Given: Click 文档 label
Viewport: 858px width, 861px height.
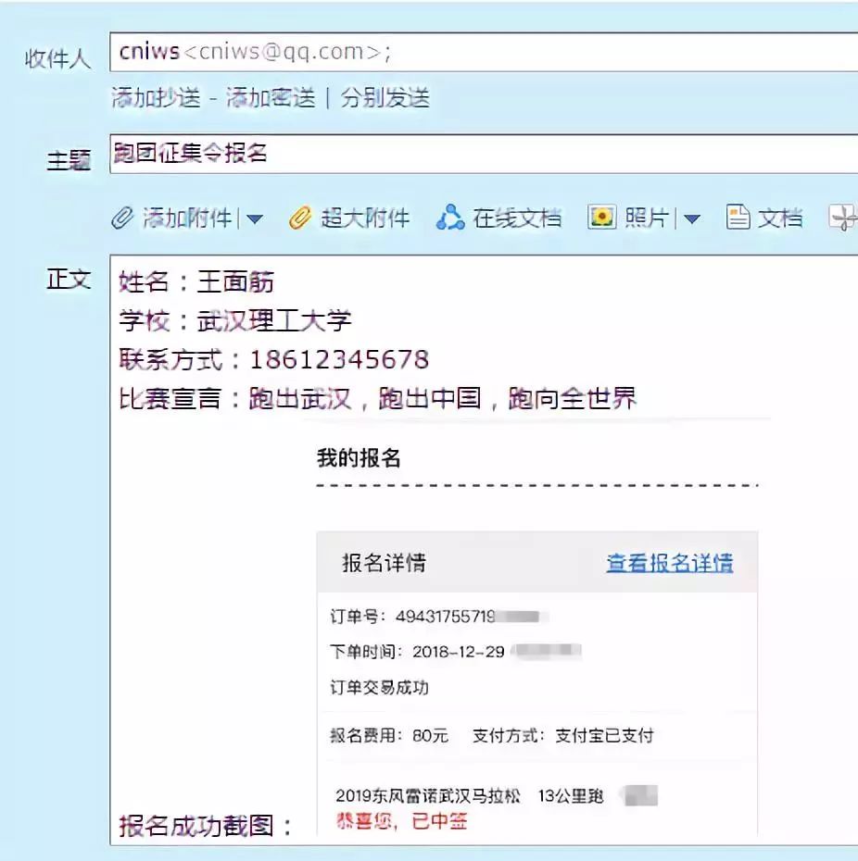Looking at the screenshot, I should tap(780, 218).
